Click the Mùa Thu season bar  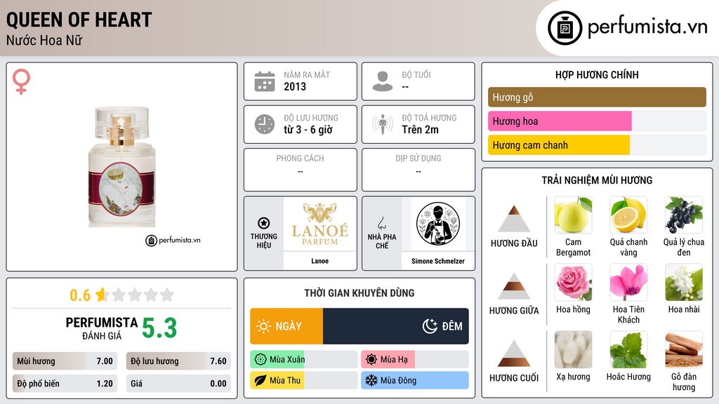click(304, 380)
